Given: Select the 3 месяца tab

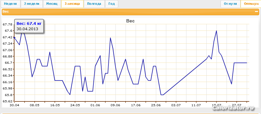Looking at the screenshot, I should coord(72,4).
